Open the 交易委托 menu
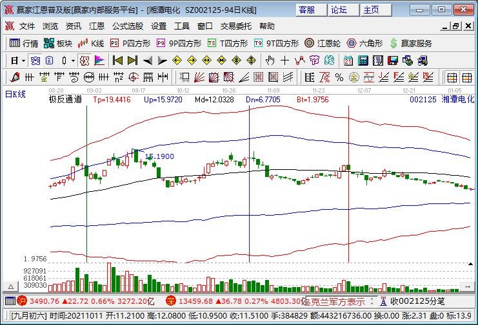 point(236,26)
